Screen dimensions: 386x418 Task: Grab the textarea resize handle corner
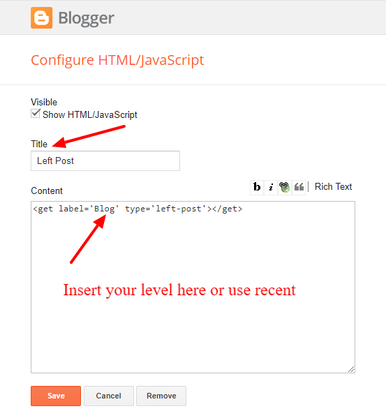(351, 369)
